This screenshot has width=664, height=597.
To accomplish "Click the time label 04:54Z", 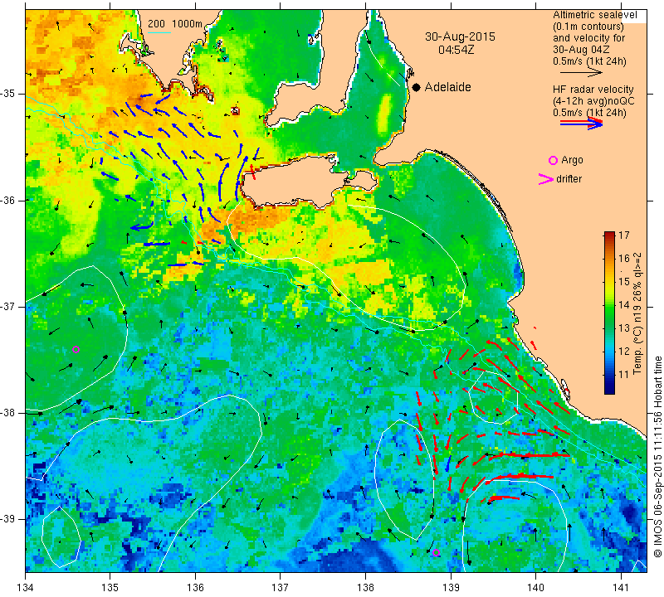I will click(x=456, y=51).
